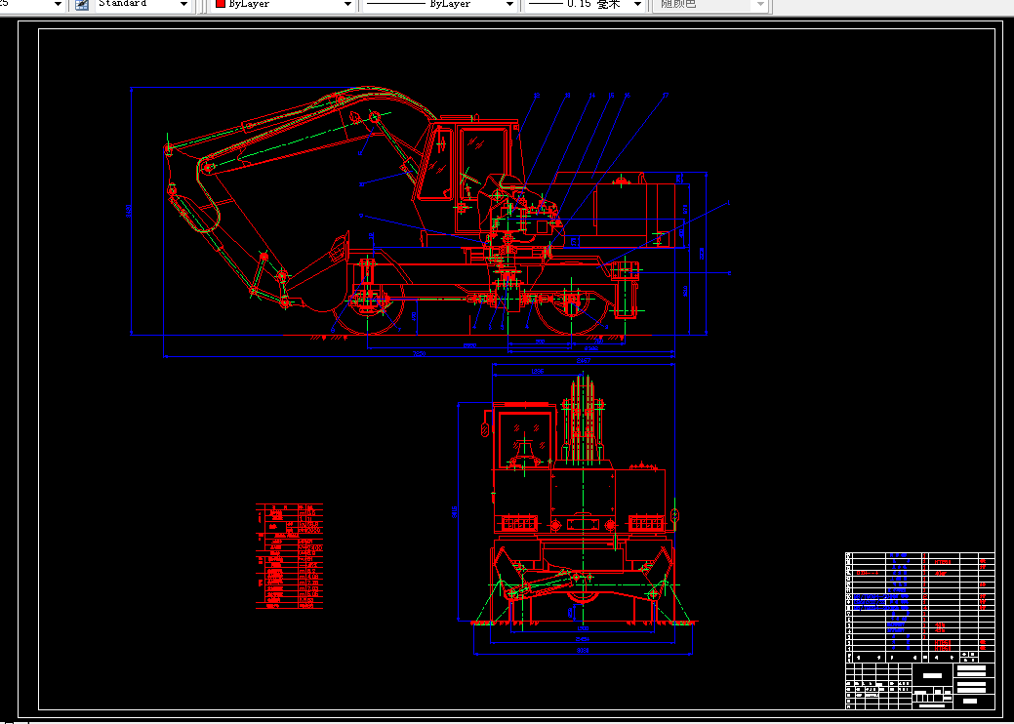Viewport: 1014px width, 724px height.
Task: Open the ByLayer linetype dropdown
Action: coord(509,5)
